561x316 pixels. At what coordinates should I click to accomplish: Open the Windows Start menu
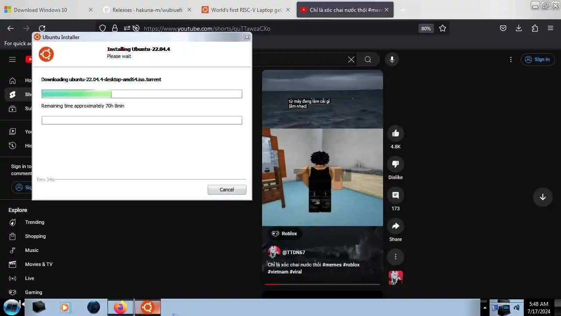pyautogui.click(x=12, y=307)
